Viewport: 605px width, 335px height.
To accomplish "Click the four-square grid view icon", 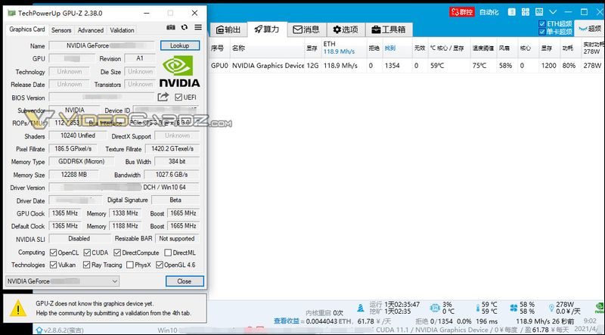I will click(x=525, y=12).
